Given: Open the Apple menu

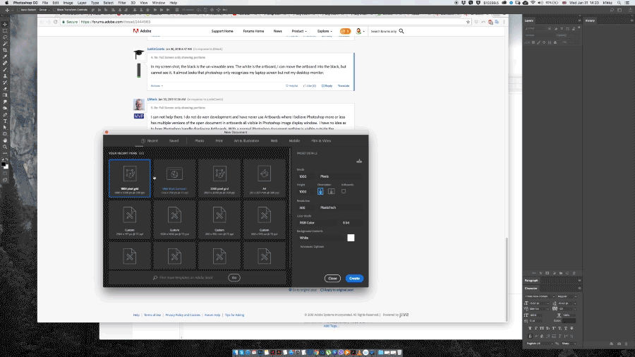Looking at the screenshot, I should click(6, 3).
